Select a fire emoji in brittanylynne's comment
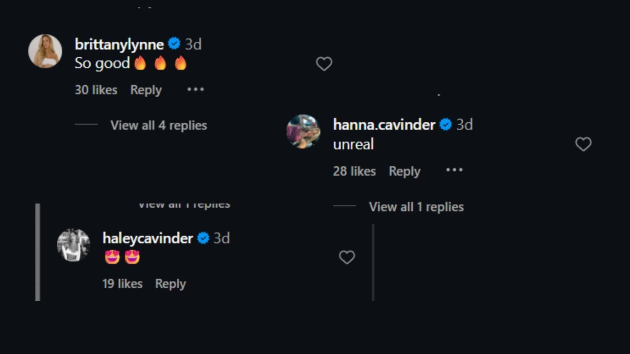The image size is (630, 354). pos(141,62)
